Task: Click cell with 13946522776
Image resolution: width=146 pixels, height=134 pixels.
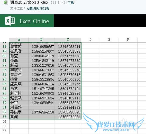Action: [68, 93]
